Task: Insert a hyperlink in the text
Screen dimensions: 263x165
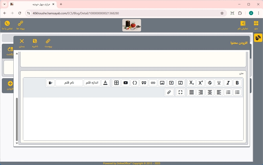Action: (153, 83)
